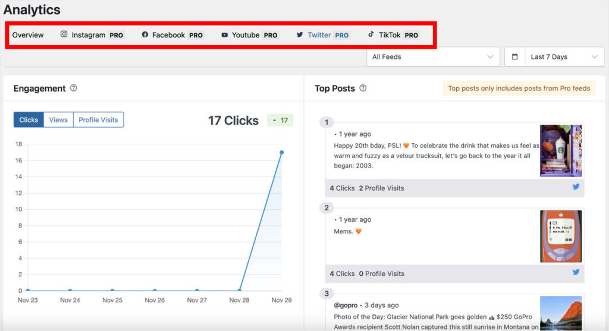Click the calendar icon beside date range
609x331 pixels.
tap(514, 56)
